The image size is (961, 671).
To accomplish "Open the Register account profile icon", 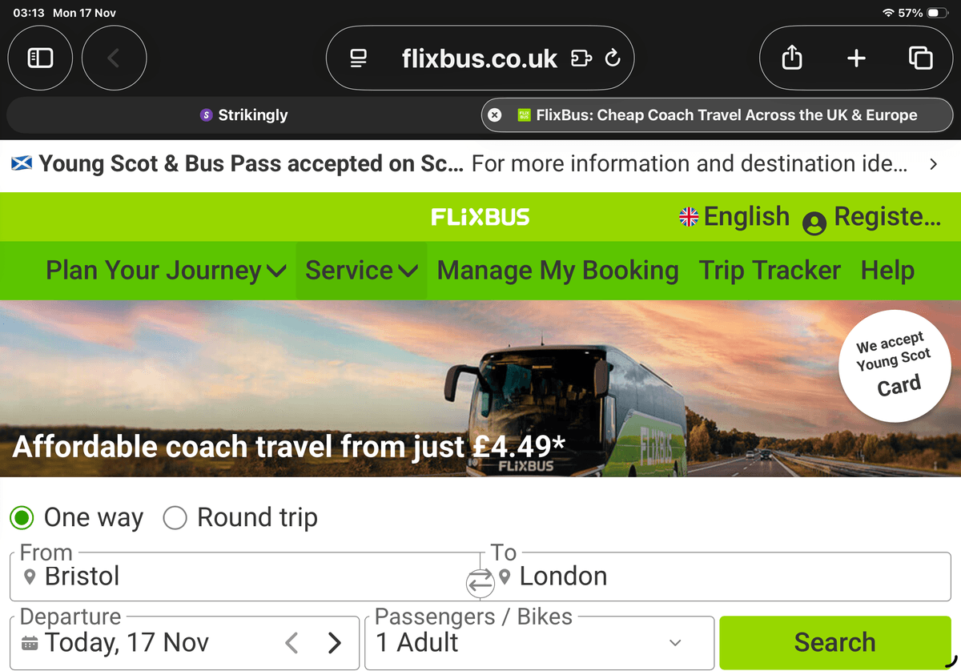I will [x=814, y=223].
